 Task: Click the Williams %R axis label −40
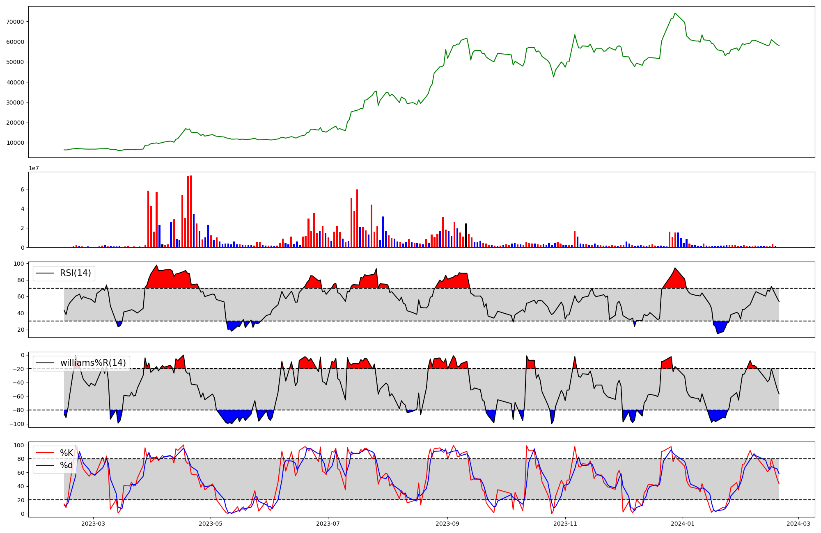point(18,383)
